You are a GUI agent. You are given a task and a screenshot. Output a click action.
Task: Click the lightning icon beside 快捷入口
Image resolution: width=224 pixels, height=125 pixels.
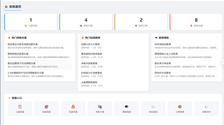point(9,98)
